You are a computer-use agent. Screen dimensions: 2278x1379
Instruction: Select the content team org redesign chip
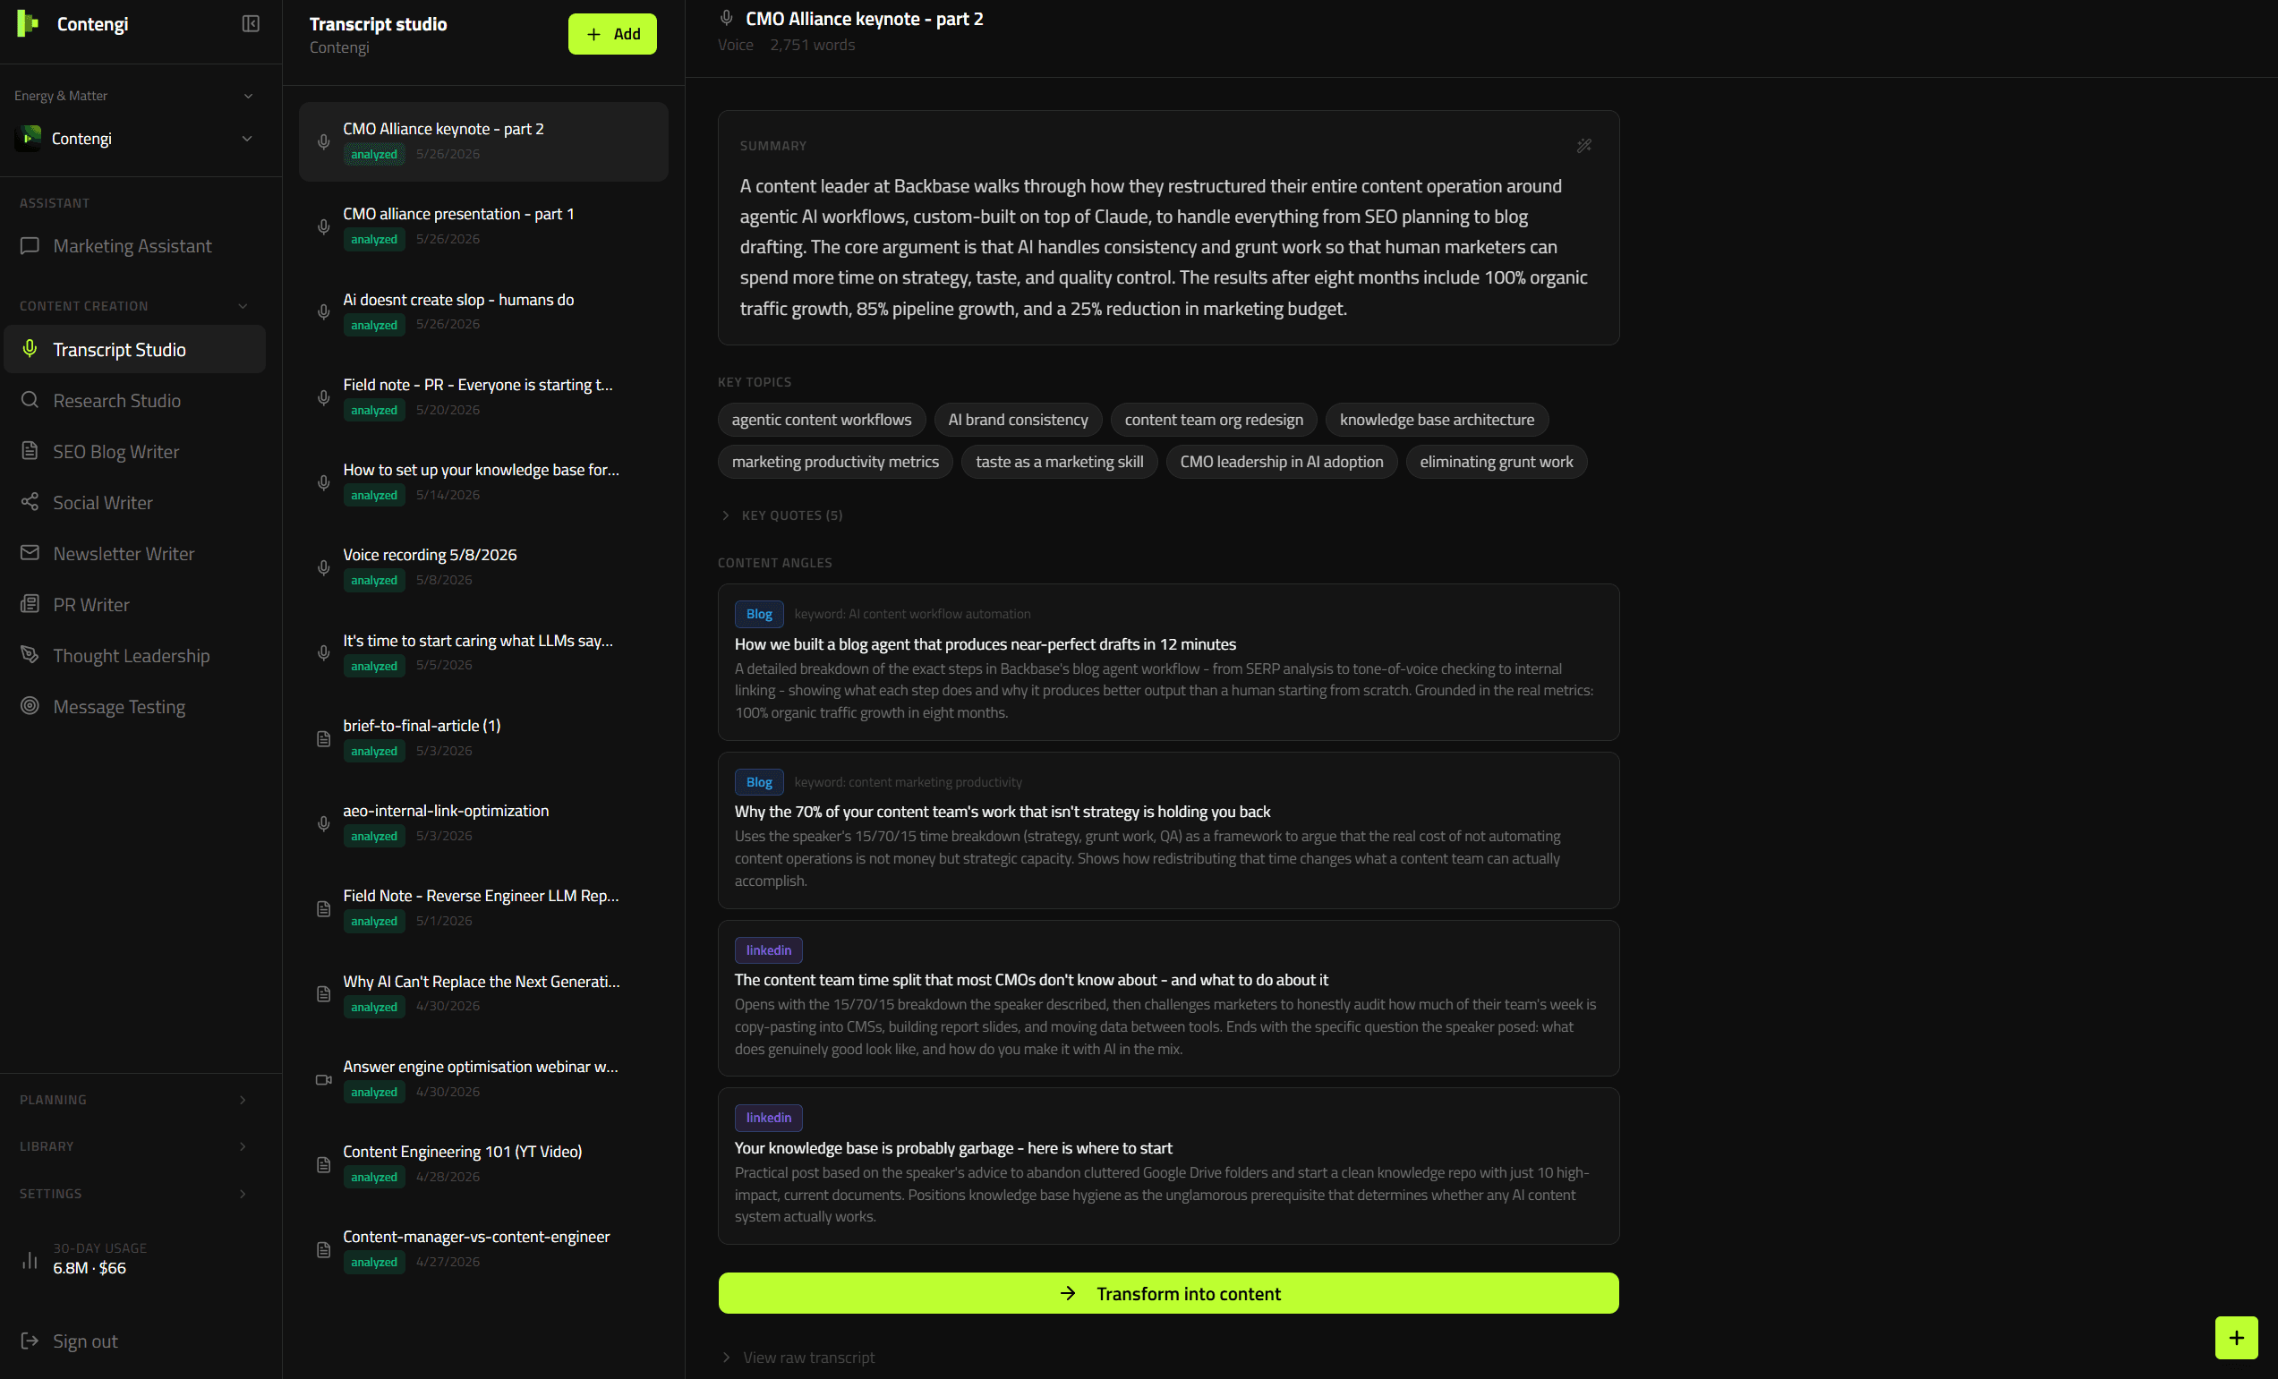click(1214, 420)
